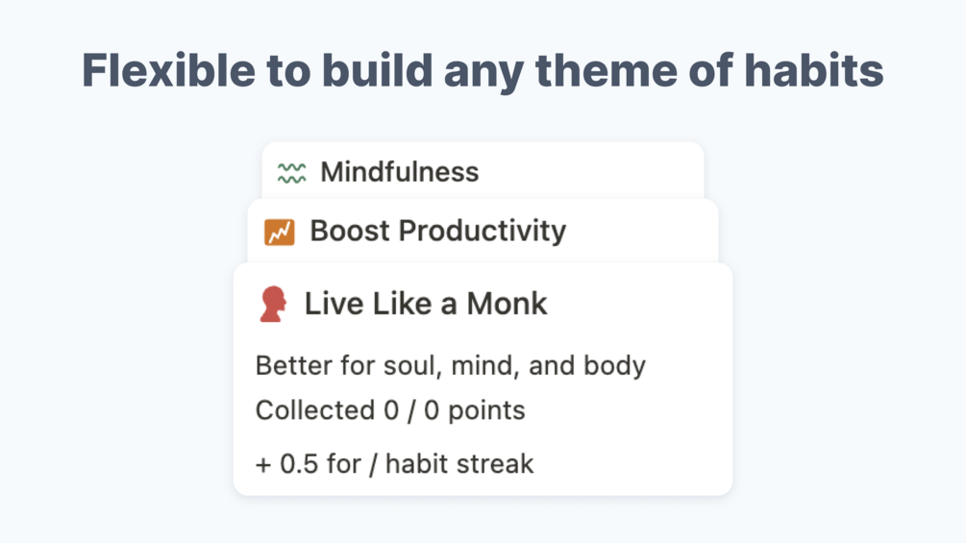Bring the Mindfulness card forward via its empty right side

pos(615,172)
